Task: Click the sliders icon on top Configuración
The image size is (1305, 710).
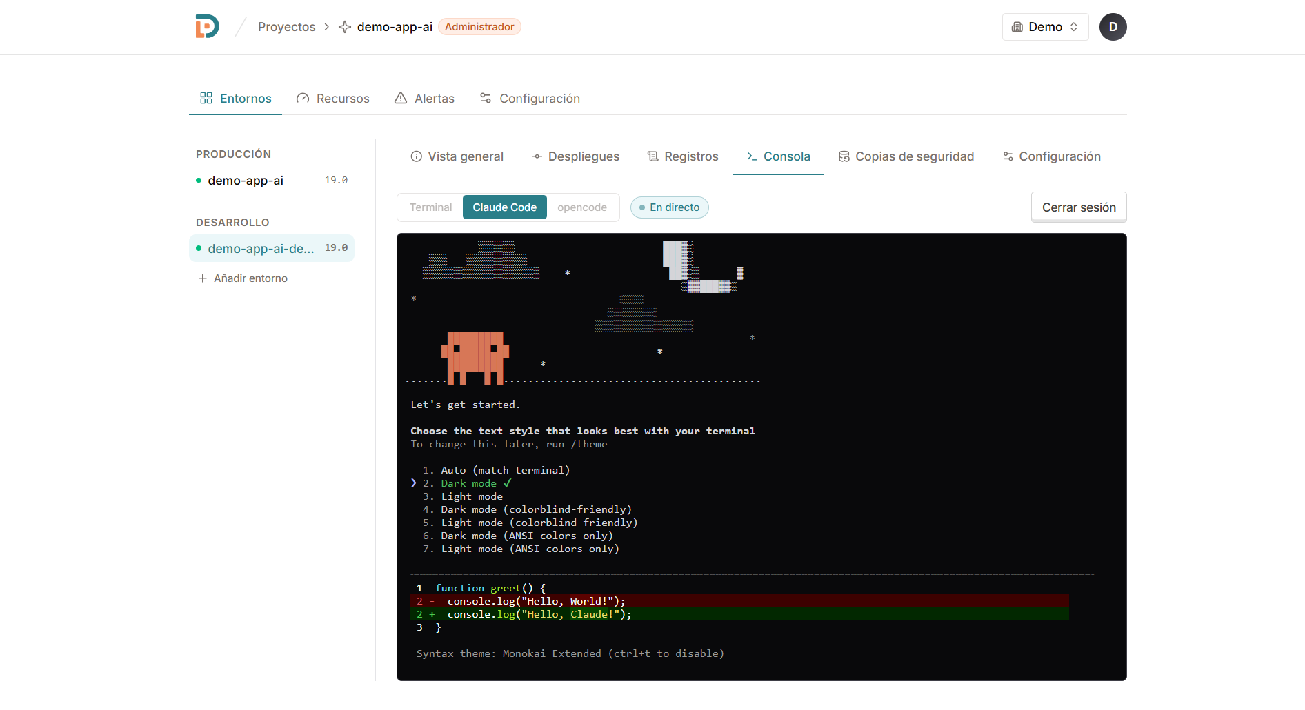Action: tap(486, 98)
